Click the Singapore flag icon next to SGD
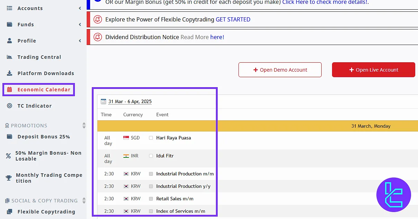Screen dimensions: 418x219 [126, 138]
